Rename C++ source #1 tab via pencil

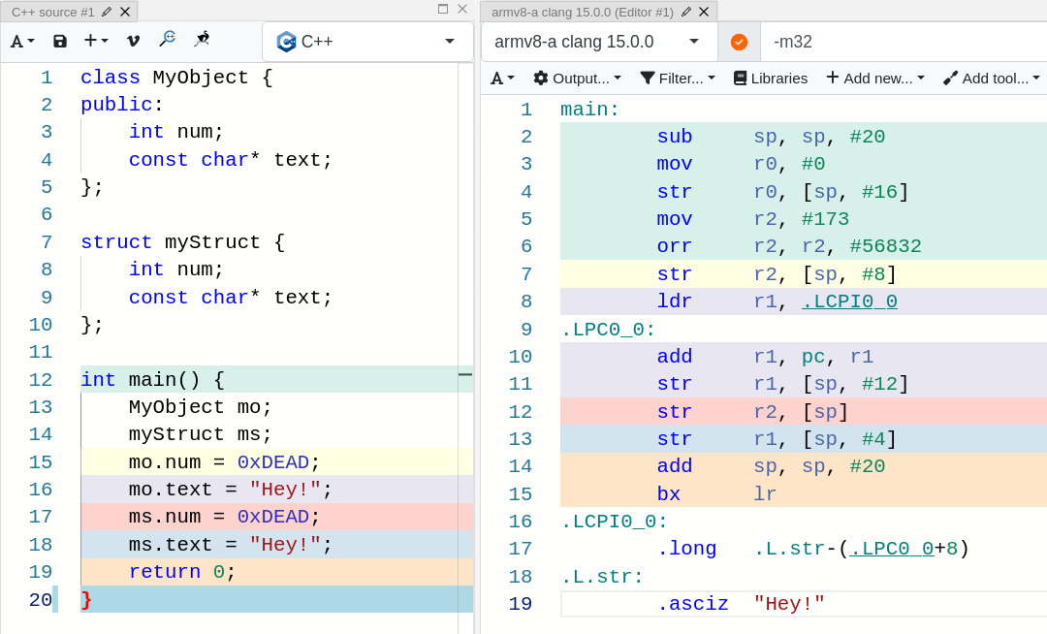(x=107, y=12)
